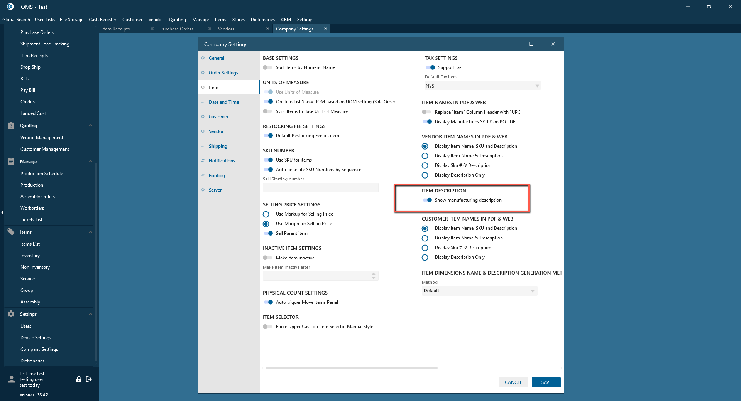The image size is (741, 401).
Task: Open Device Settings in sidebar
Action: point(36,338)
